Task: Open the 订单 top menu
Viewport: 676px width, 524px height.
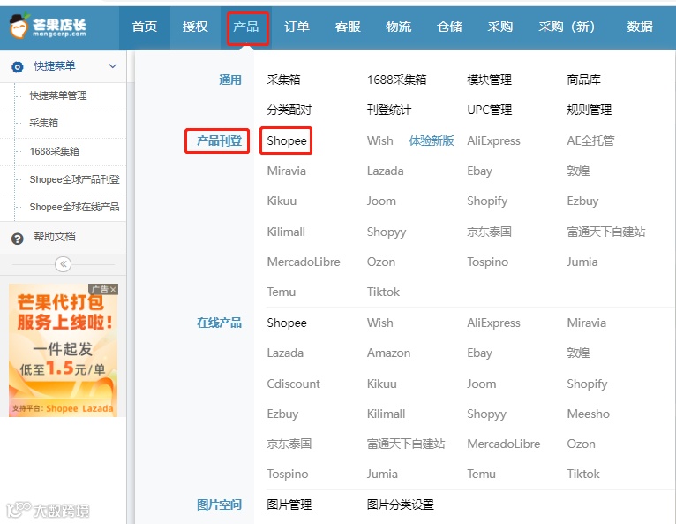Action: point(297,27)
